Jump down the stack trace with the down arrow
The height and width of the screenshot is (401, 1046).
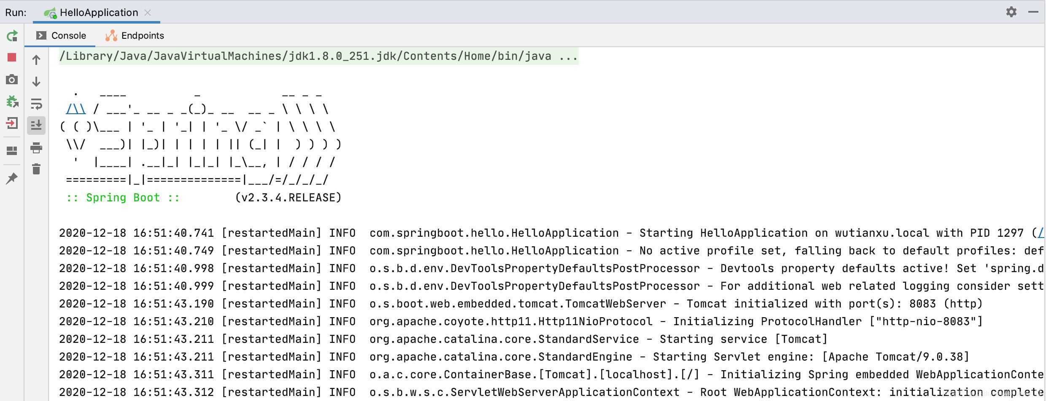tap(36, 81)
